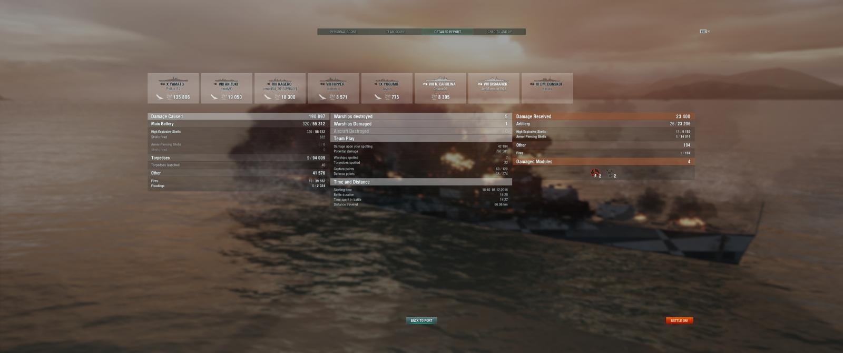Collapse the Damaged Modules section header

click(x=603, y=162)
